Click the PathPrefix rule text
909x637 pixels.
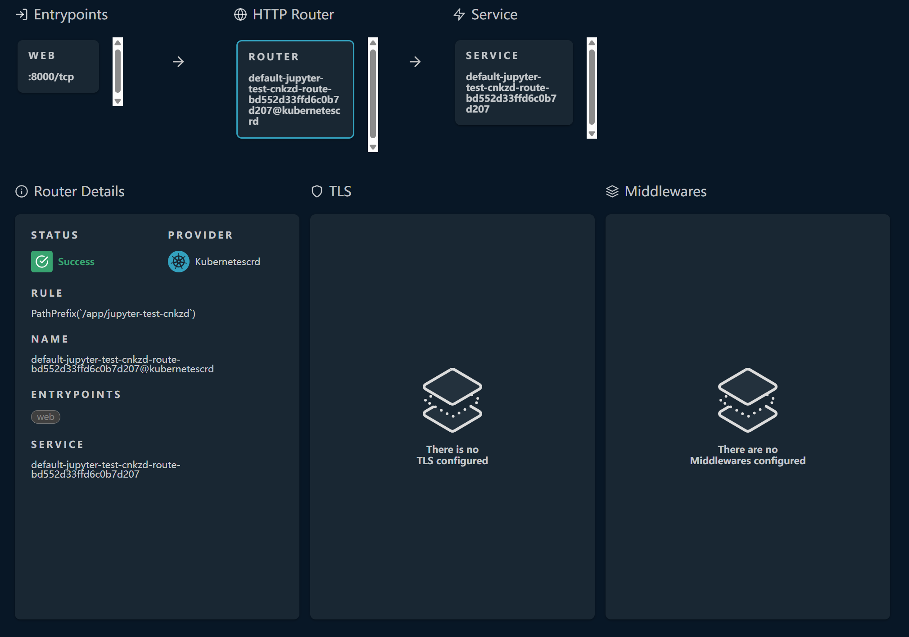[113, 314]
